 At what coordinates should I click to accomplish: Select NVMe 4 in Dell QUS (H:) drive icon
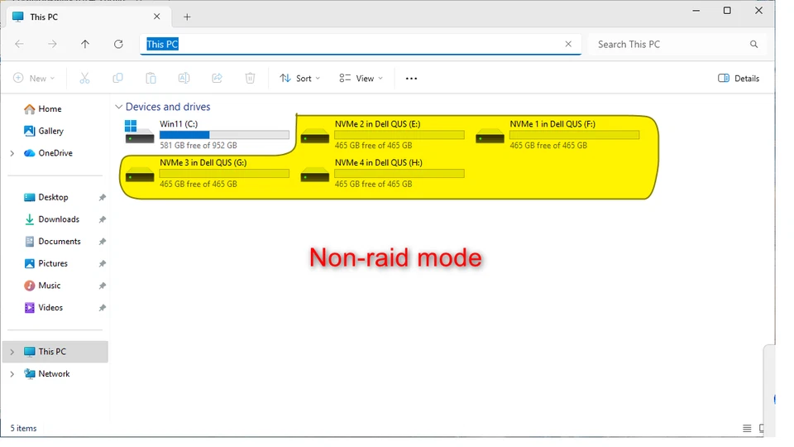click(314, 175)
